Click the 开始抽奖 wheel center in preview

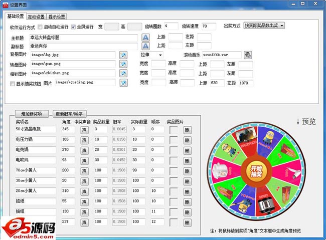pyautogui.click(x=256, y=171)
